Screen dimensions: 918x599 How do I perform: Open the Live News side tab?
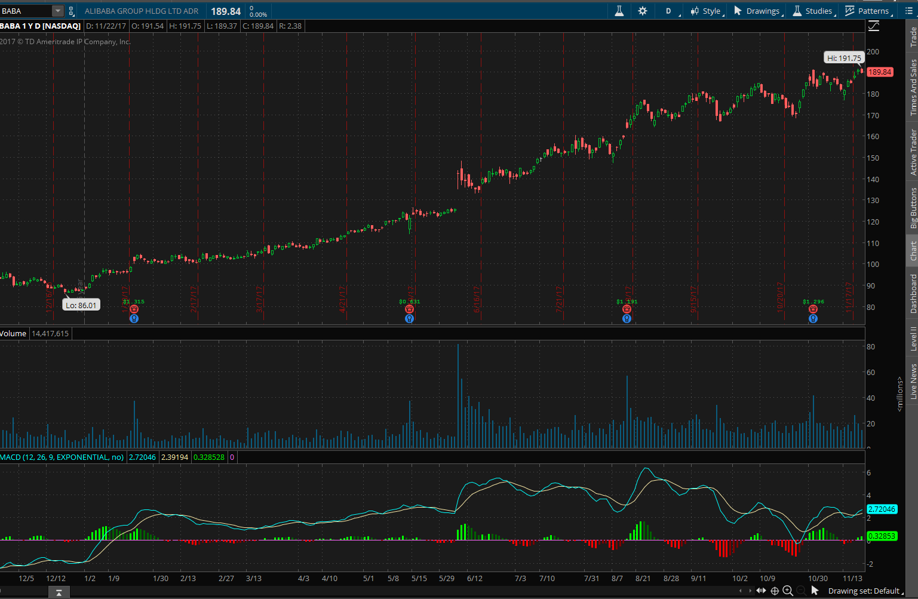pos(913,382)
